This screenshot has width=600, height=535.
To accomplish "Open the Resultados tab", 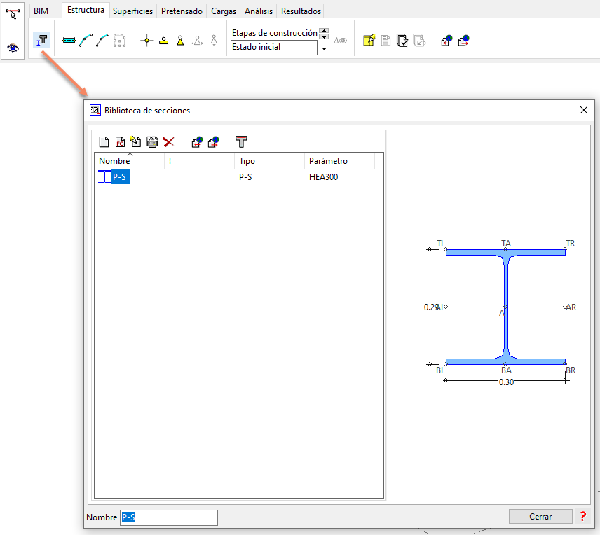I will 301,11.
